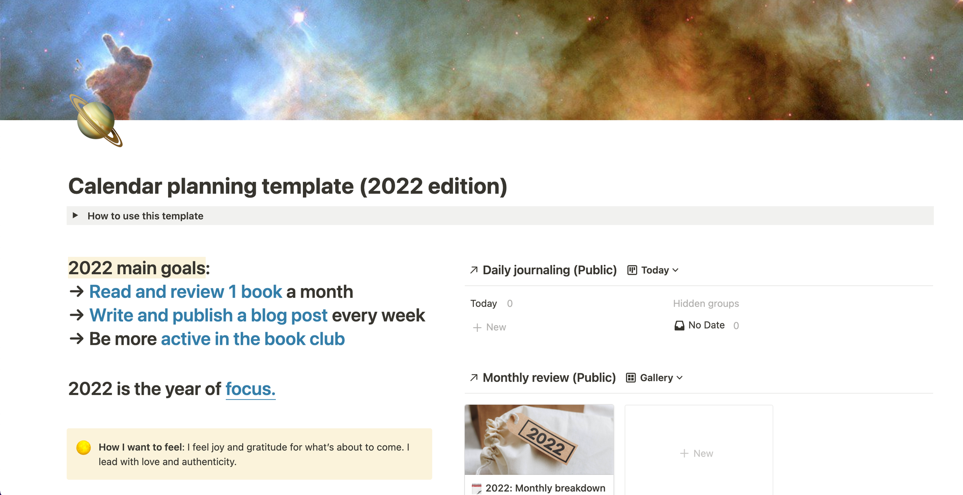Expand the How to use this template toggle
This screenshot has height=495, width=963.
pos(75,216)
